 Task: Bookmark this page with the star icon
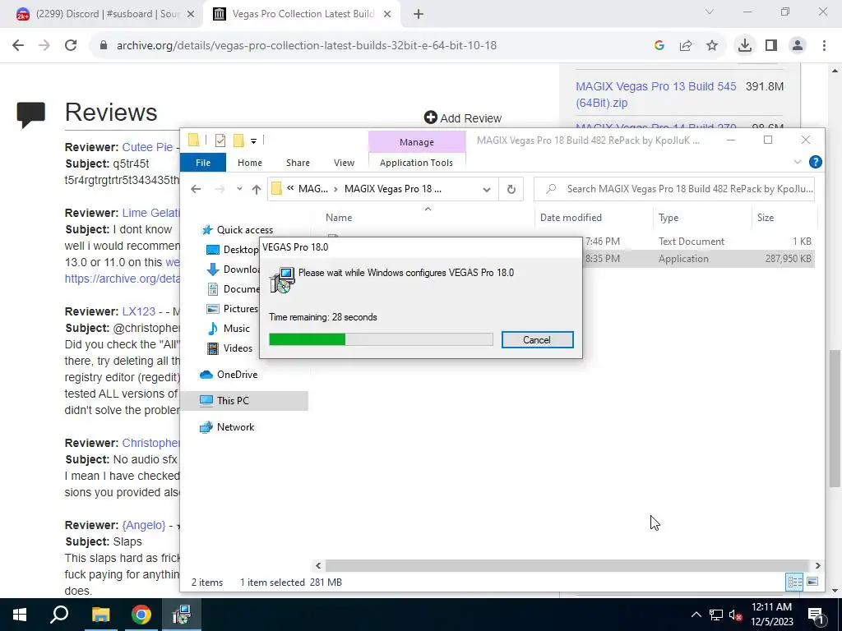coord(712,46)
